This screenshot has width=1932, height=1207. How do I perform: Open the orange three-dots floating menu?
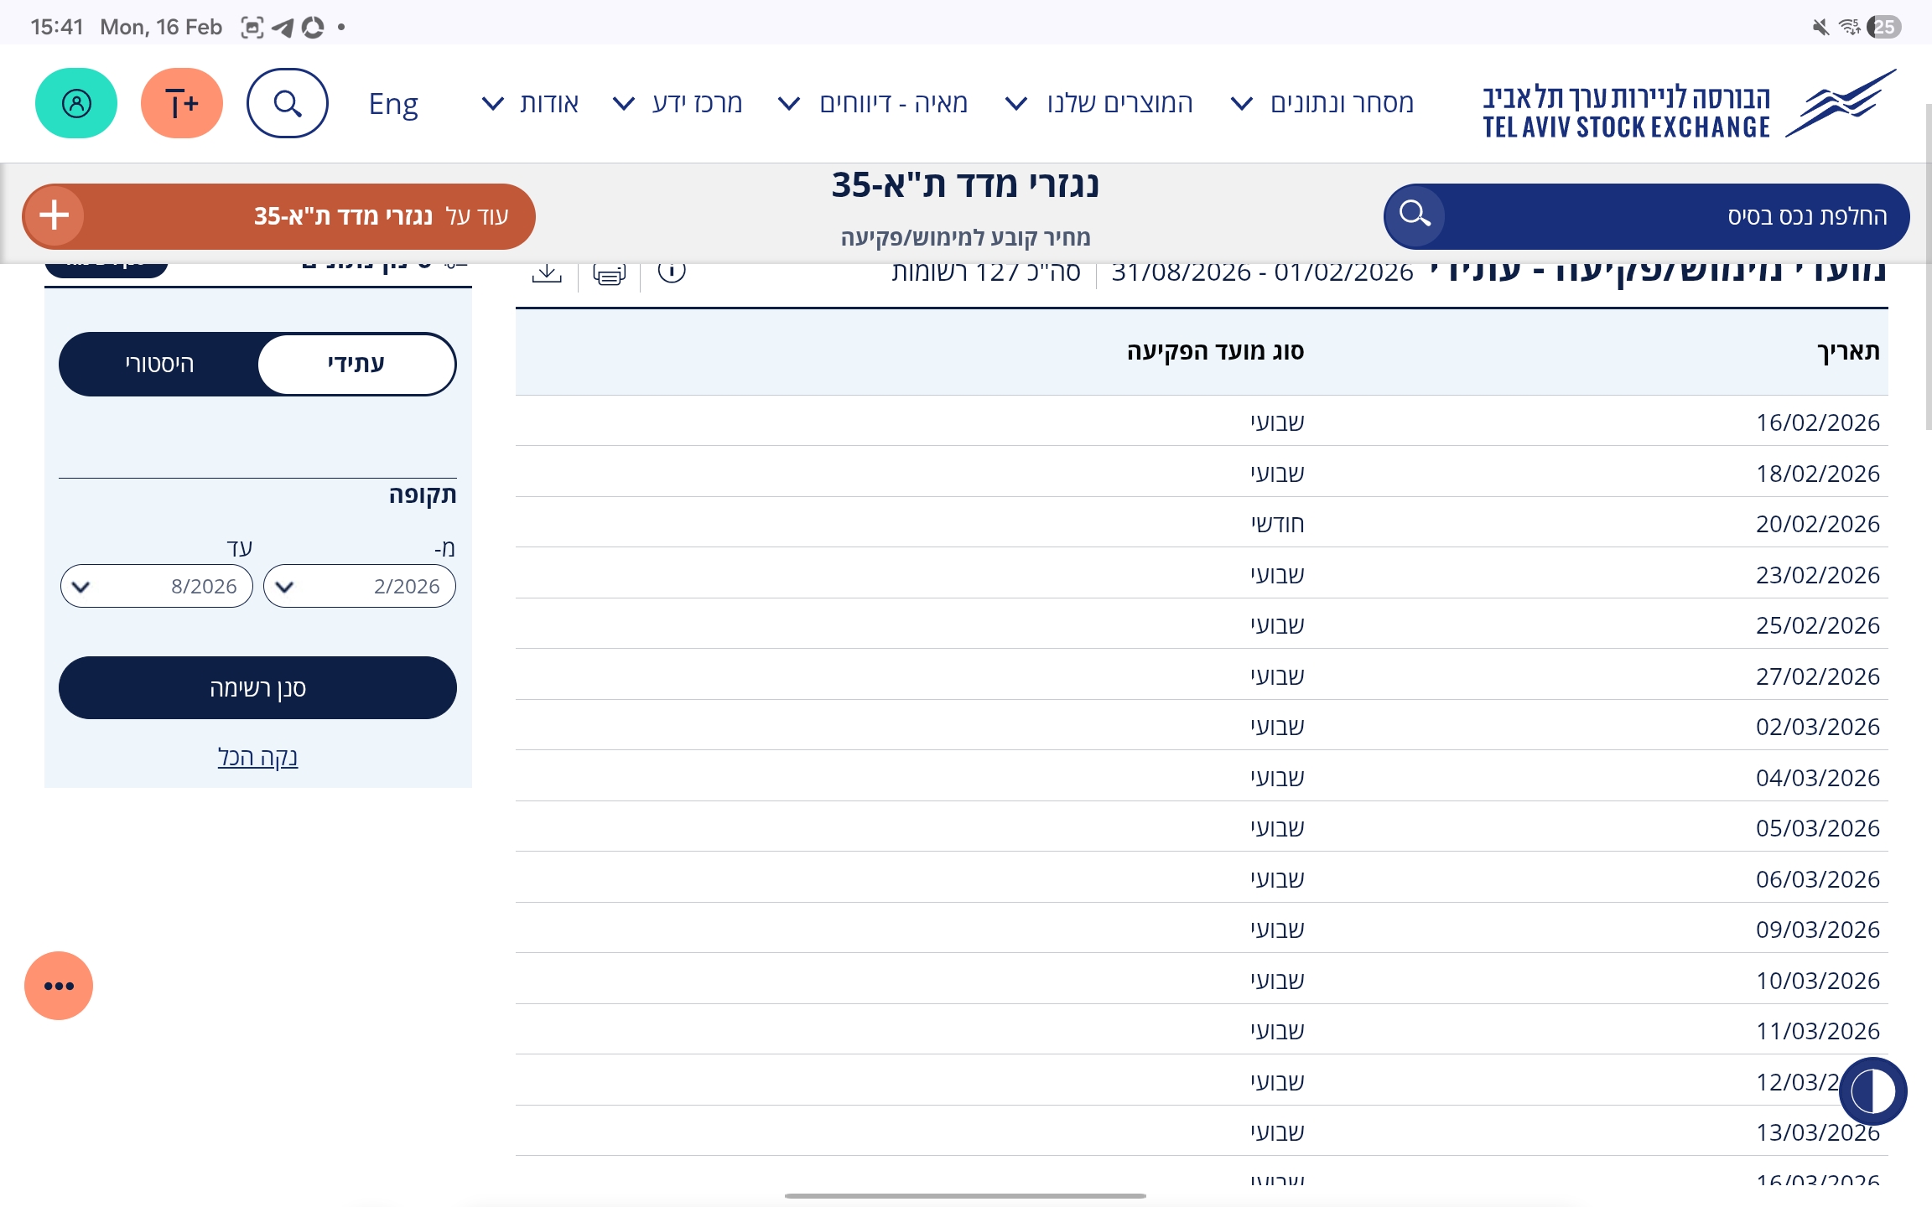[59, 986]
